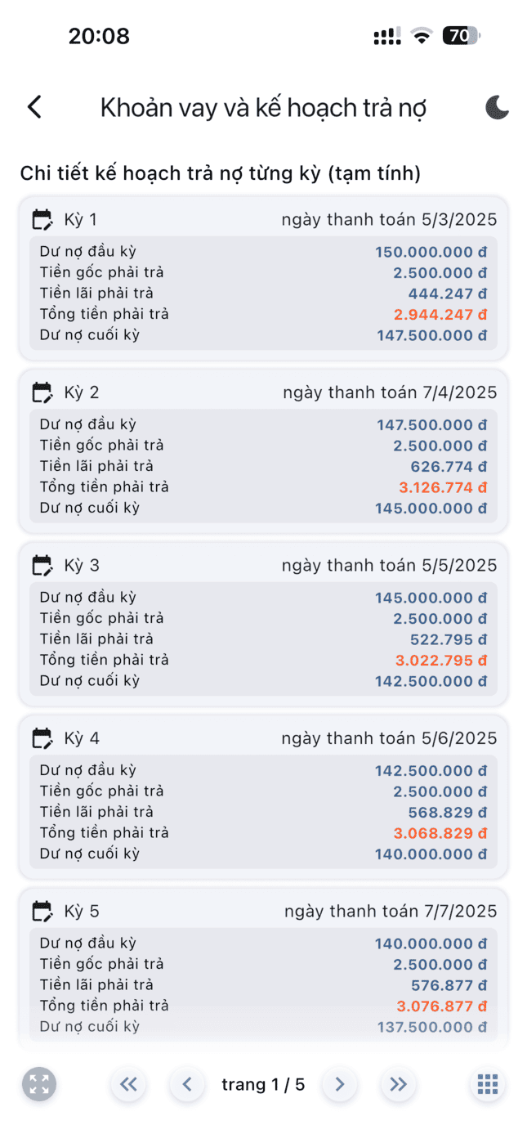Click the calendar edit icon for Kỳ 5

coord(42,911)
